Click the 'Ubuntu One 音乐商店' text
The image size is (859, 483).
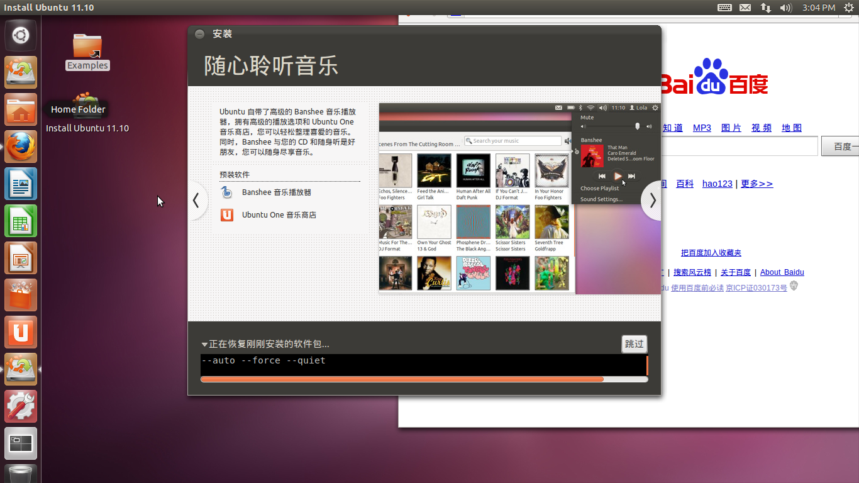[x=279, y=215]
